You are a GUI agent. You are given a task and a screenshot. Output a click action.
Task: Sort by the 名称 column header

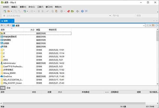click(12, 30)
